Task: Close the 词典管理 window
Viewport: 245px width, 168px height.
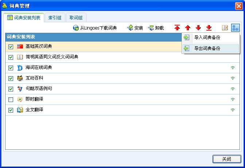Action: (x=239, y=6)
